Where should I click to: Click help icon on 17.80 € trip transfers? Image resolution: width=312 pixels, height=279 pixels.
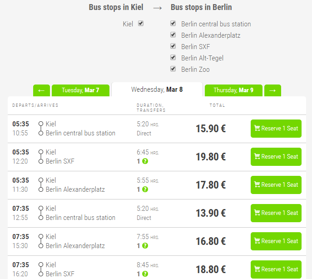pyautogui.click(x=145, y=189)
